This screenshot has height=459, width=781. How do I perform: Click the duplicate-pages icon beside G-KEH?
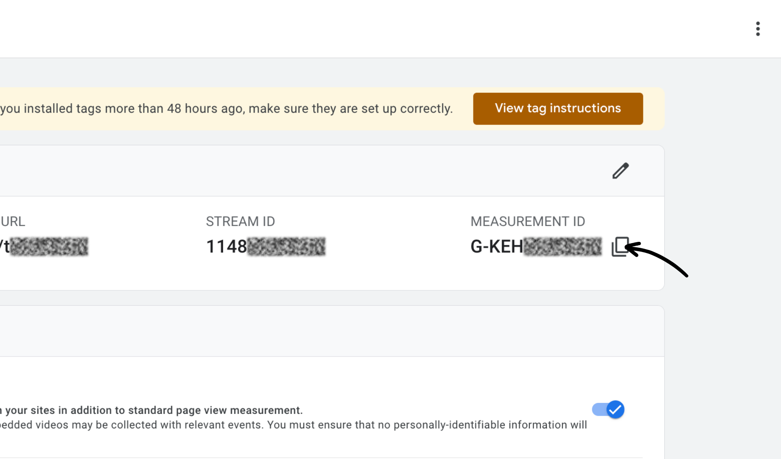[x=620, y=246]
